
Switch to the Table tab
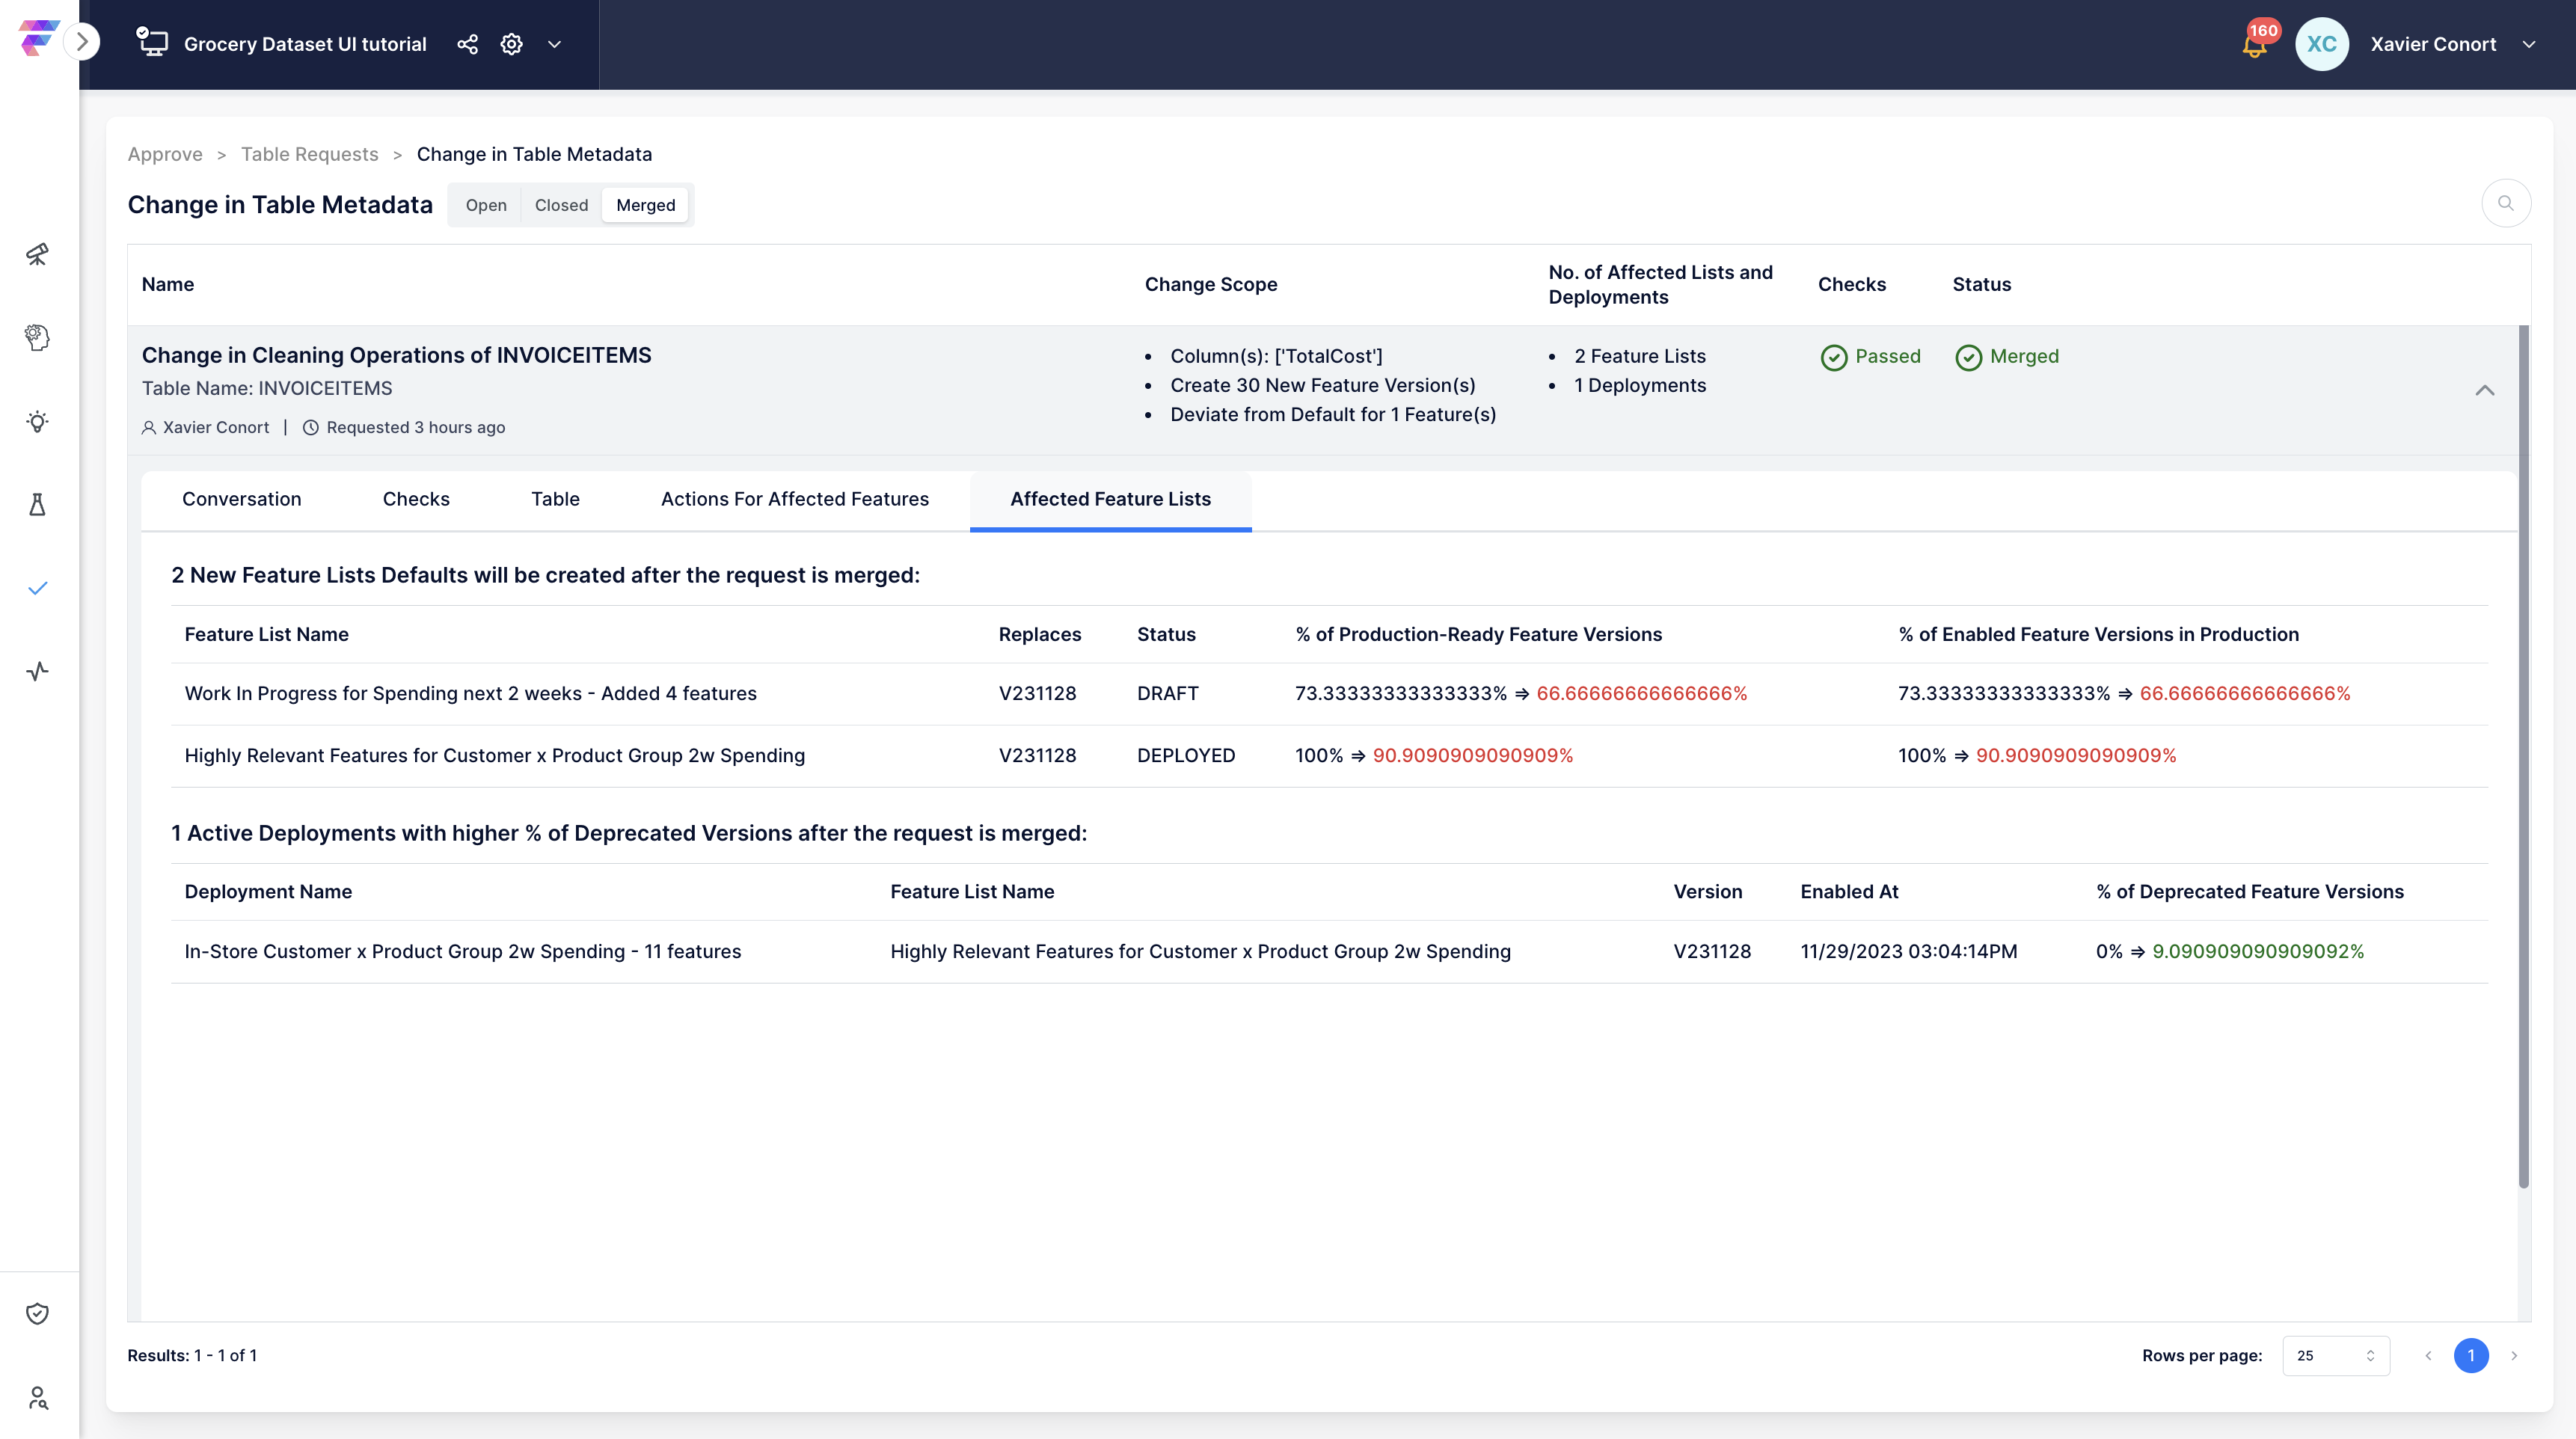point(555,499)
